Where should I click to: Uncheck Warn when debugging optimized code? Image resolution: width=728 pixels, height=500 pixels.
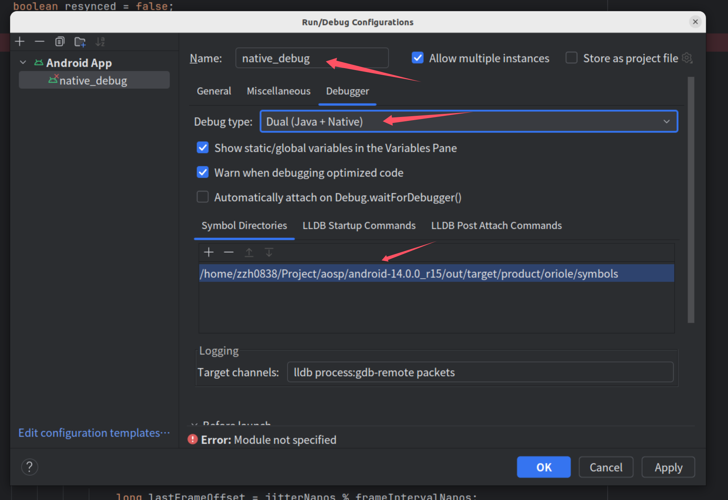coord(202,172)
